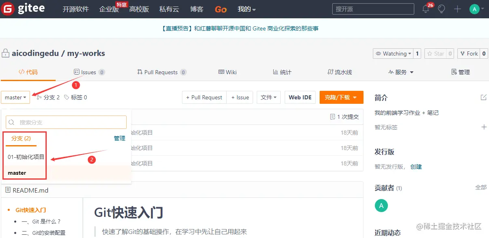Open the 我的 menu in top navigation

pyautogui.click(x=247, y=9)
